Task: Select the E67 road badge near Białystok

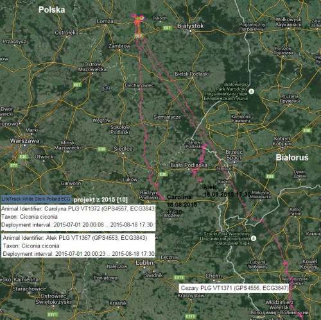Action: (167, 28)
